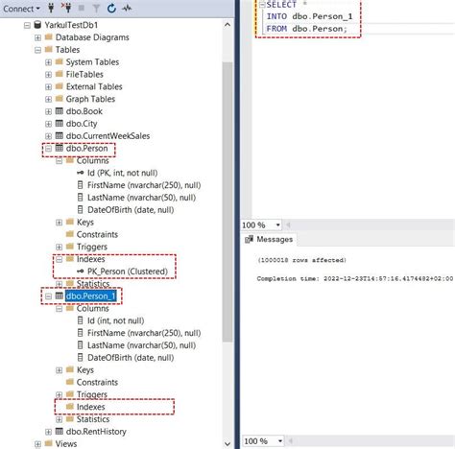The height and width of the screenshot is (449, 455).
Task: Click the Refresh icon in Object Explorer
Action: click(111, 9)
